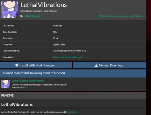Click the LethalVibrations page title
Image resolution: width=151 pixels, height=115 pixels.
point(44,5)
